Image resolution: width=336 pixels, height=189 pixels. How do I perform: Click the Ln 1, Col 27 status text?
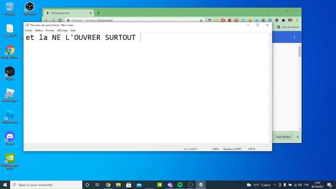pos(190,149)
